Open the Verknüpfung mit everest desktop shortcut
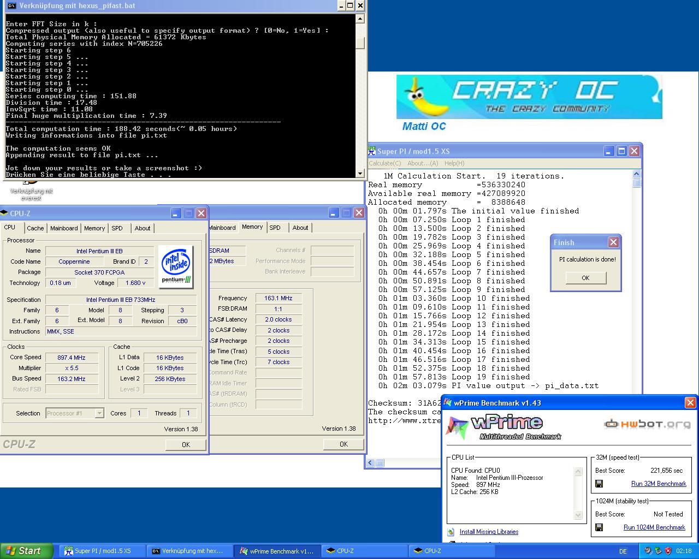Viewport: 699px width, 559px height. coord(31,191)
